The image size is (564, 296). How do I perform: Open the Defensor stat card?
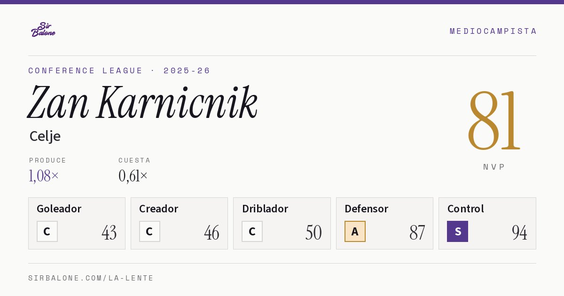tap(384, 223)
